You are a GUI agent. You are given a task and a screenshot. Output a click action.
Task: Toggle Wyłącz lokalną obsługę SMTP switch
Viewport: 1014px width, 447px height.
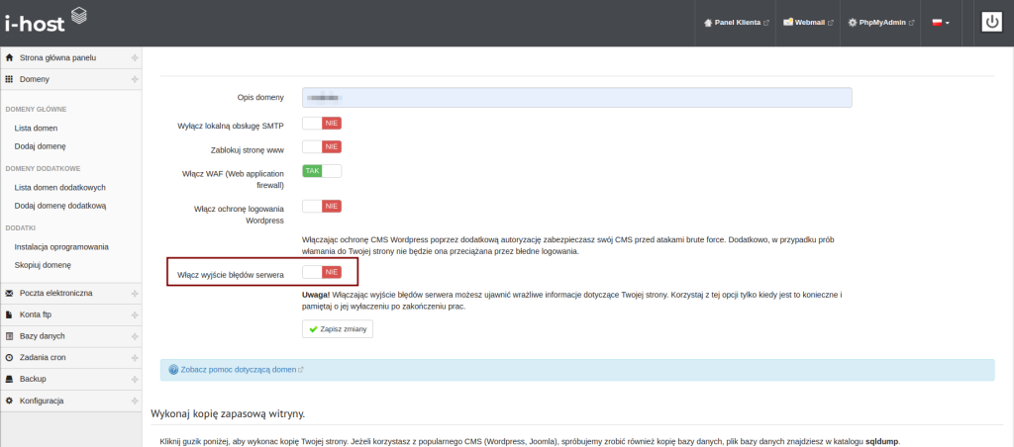(x=322, y=123)
